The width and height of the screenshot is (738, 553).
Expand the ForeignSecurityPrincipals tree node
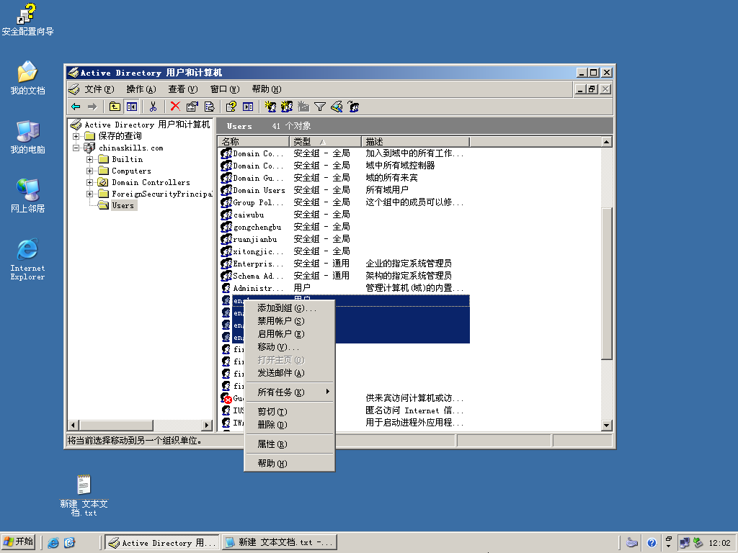pos(89,194)
